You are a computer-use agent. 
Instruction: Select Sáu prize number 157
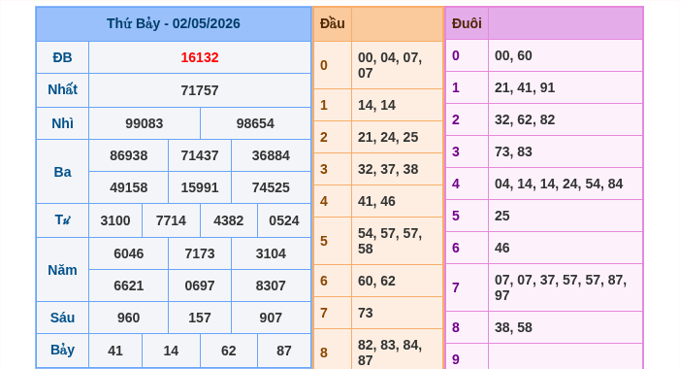click(x=200, y=318)
